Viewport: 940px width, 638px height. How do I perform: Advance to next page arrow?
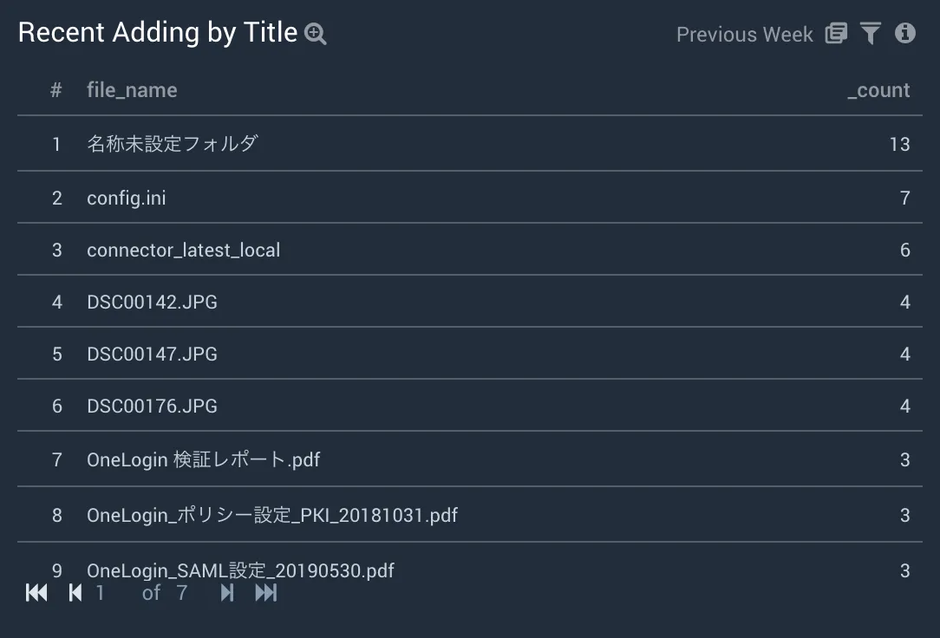pyautogui.click(x=227, y=592)
